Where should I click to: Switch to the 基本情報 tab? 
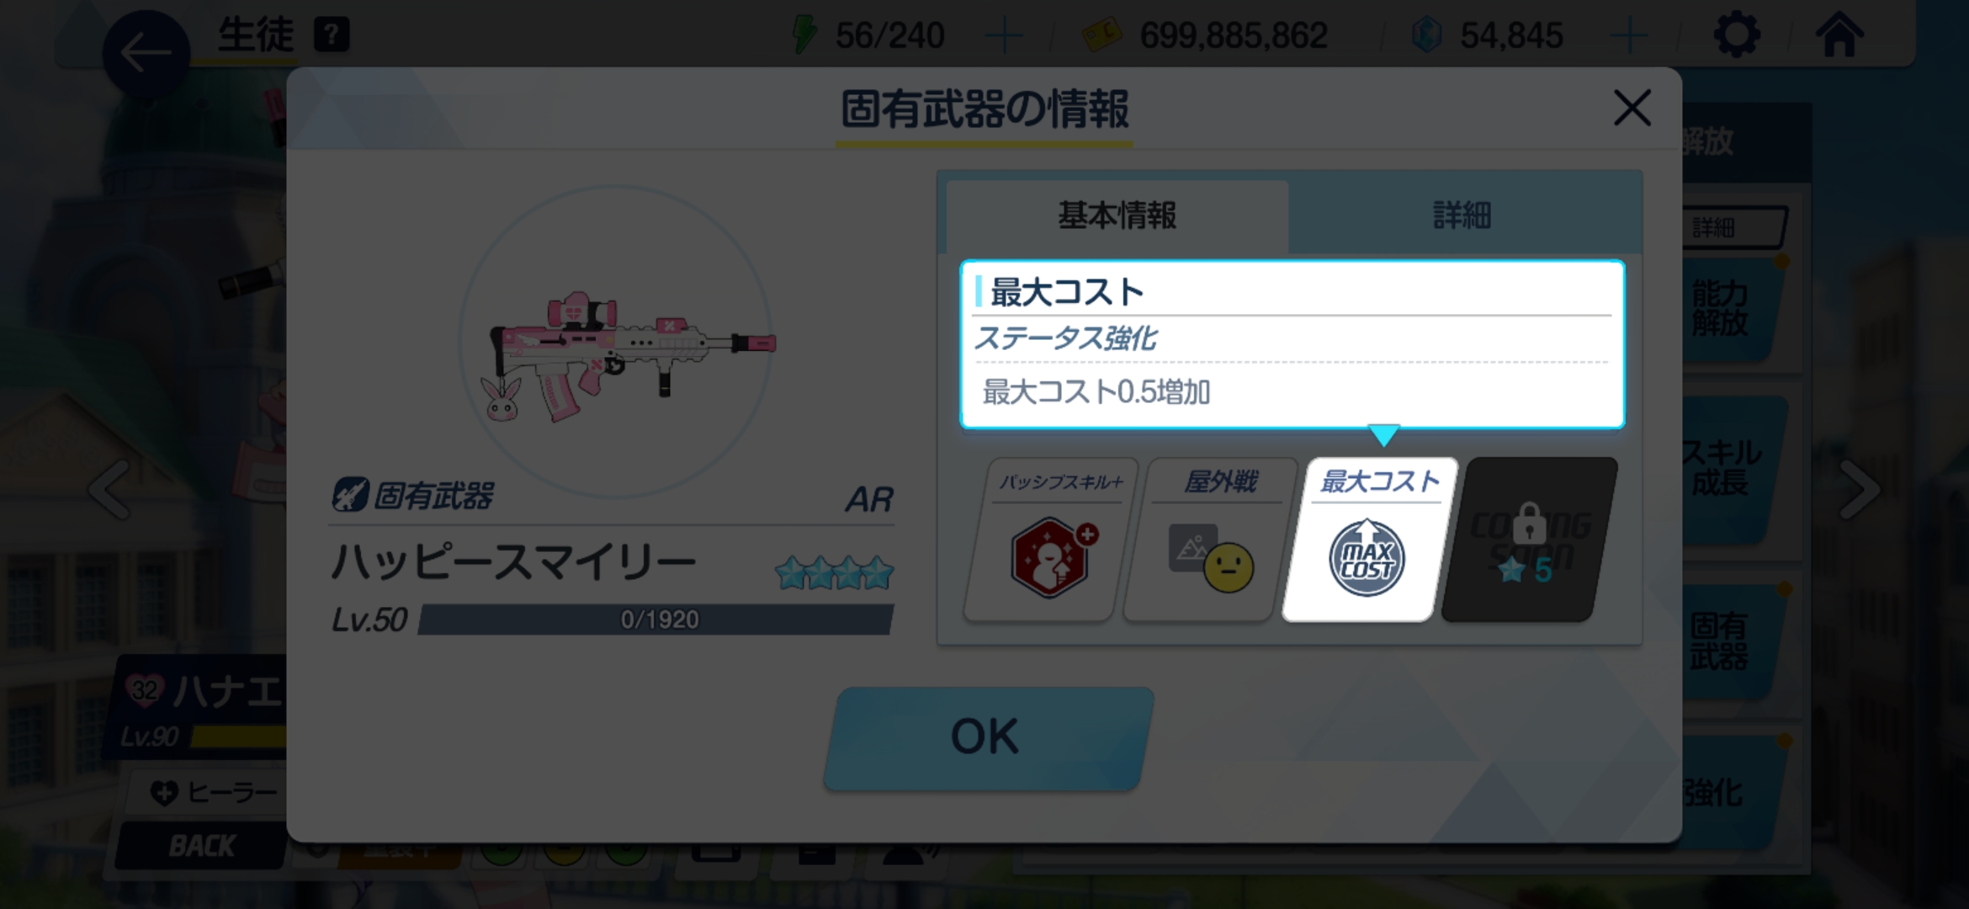1117,215
